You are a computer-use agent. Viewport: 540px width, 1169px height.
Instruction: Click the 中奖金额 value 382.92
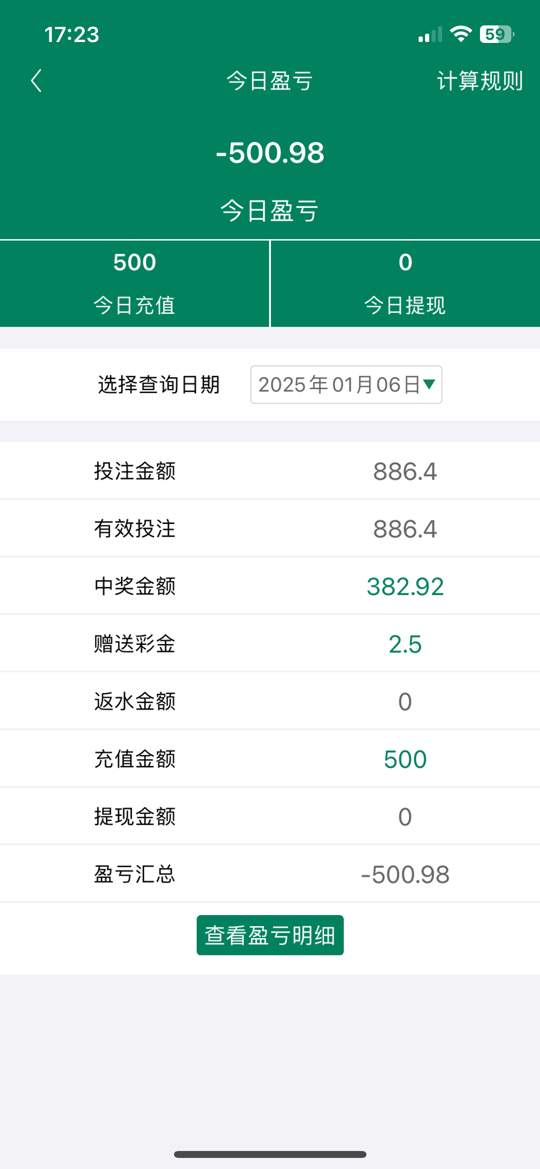click(x=405, y=586)
